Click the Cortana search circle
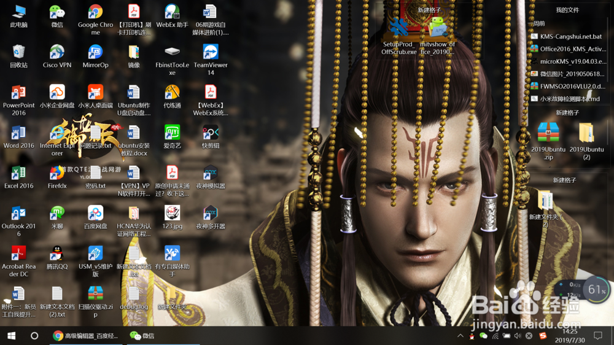 pos(34,336)
